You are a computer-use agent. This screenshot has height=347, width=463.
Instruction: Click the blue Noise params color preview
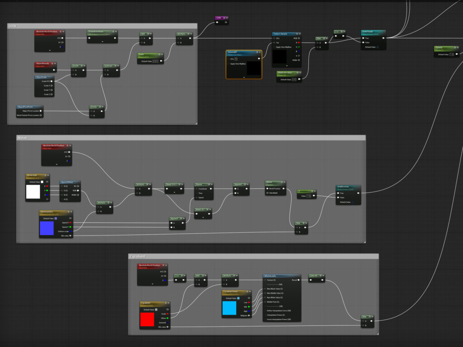47,228
